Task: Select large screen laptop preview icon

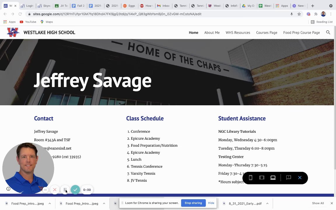Action: tap(273, 178)
